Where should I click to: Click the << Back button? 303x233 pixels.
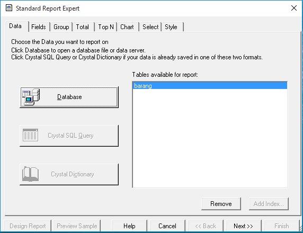pos(206,226)
